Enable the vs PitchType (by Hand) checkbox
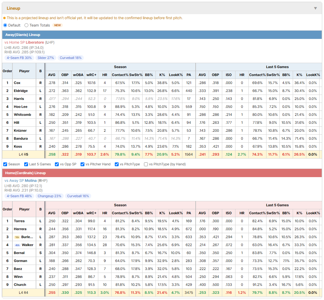 coord(146,164)
